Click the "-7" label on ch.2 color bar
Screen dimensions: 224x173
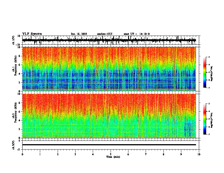[x=209, y=134]
